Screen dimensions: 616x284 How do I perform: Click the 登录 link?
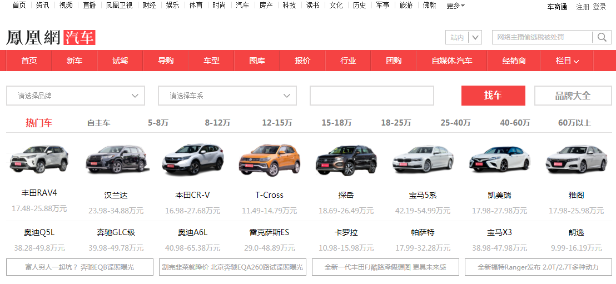(599, 7)
